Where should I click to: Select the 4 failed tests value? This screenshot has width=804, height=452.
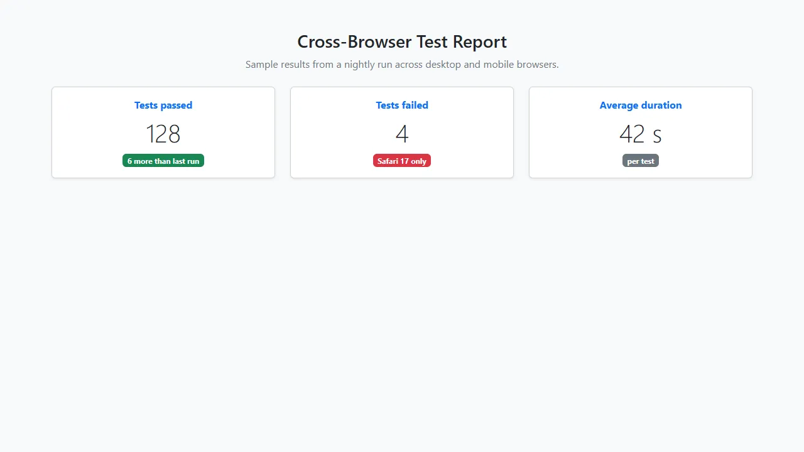(402, 134)
